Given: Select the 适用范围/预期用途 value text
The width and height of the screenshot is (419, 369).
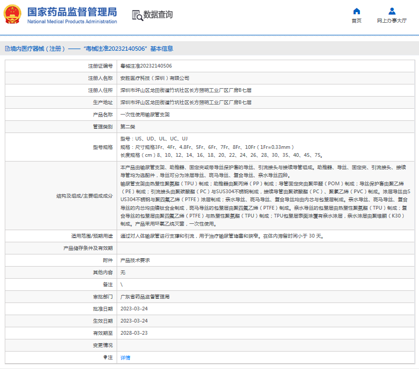Looking at the screenshot, I should coord(222,236).
